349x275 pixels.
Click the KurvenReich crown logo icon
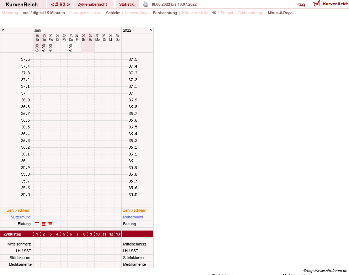(x=317, y=4)
